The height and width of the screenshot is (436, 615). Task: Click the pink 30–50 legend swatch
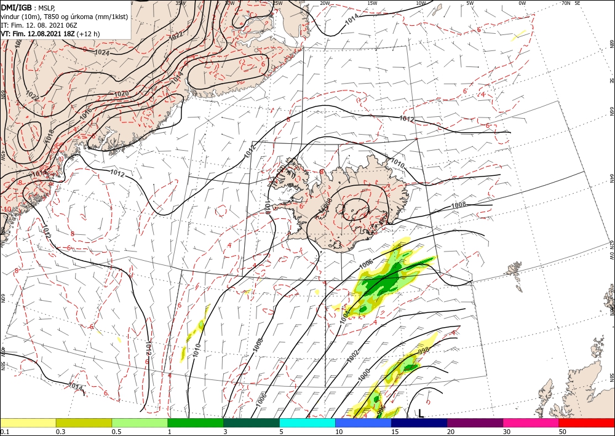[x=531, y=422]
